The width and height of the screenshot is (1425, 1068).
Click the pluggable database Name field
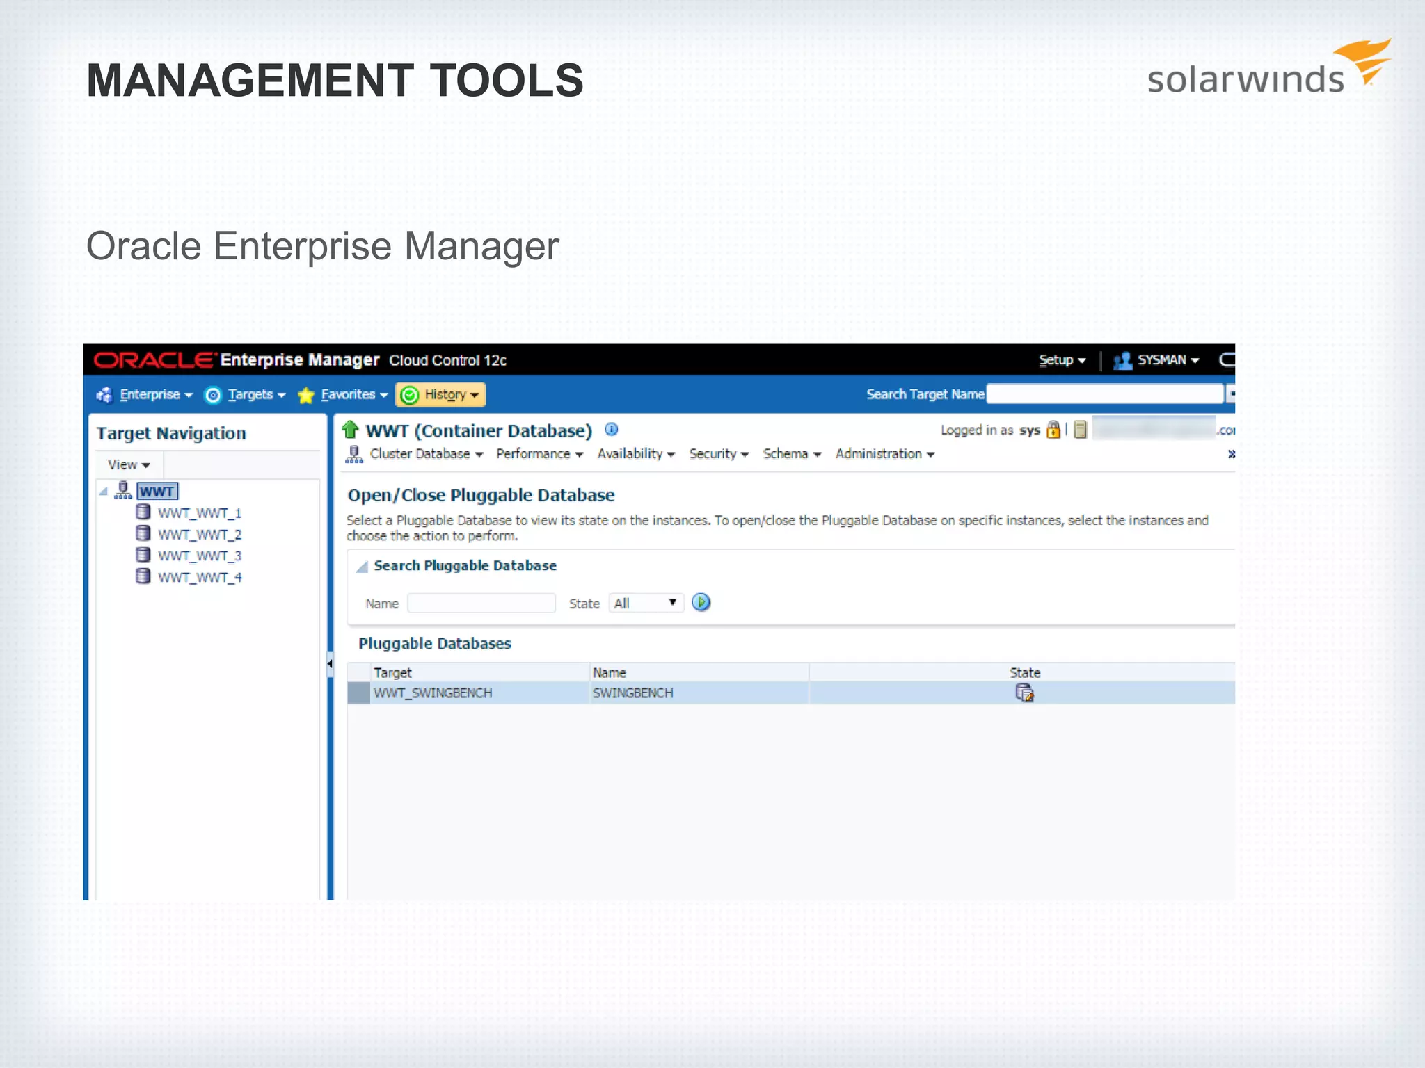pyautogui.click(x=481, y=603)
